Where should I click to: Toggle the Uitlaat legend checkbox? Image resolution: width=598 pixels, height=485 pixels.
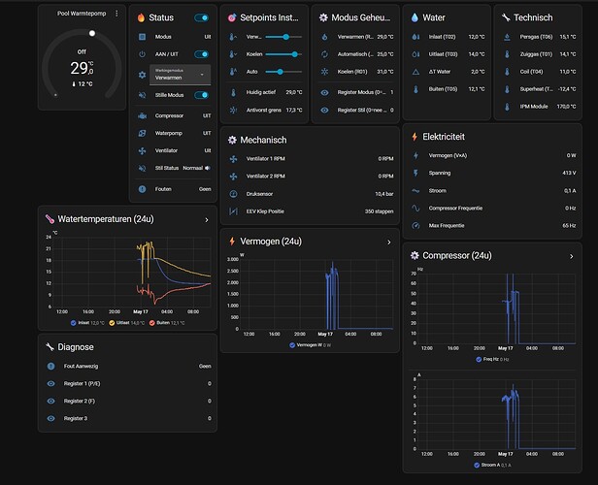(112, 323)
